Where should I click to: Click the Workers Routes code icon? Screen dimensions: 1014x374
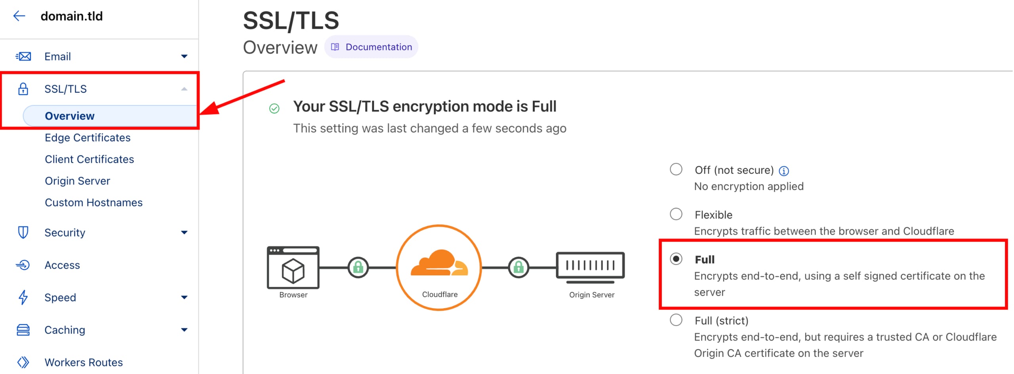pyautogui.click(x=23, y=362)
